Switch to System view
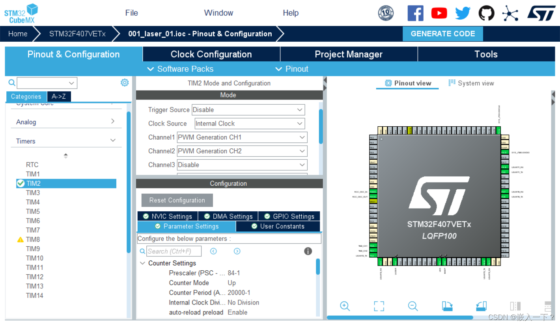This screenshot has height=325, width=560. pyautogui.click(x=471, y=83)
